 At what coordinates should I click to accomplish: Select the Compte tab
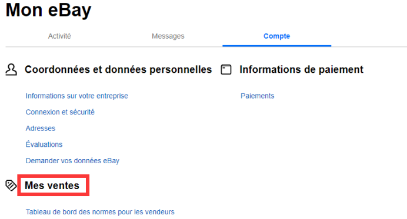276,36
